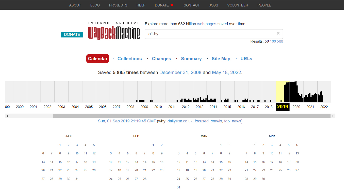Open the April 30 capture in the calendar
Viewport: 344px width, 193px height.
(x=263, y=179)
